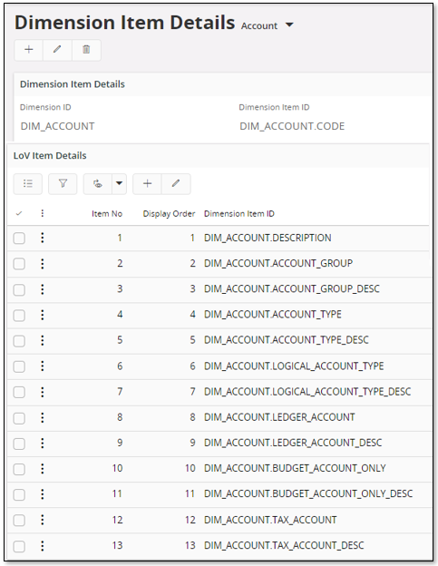Click the Dimension Item ID column header

(239, 214)
